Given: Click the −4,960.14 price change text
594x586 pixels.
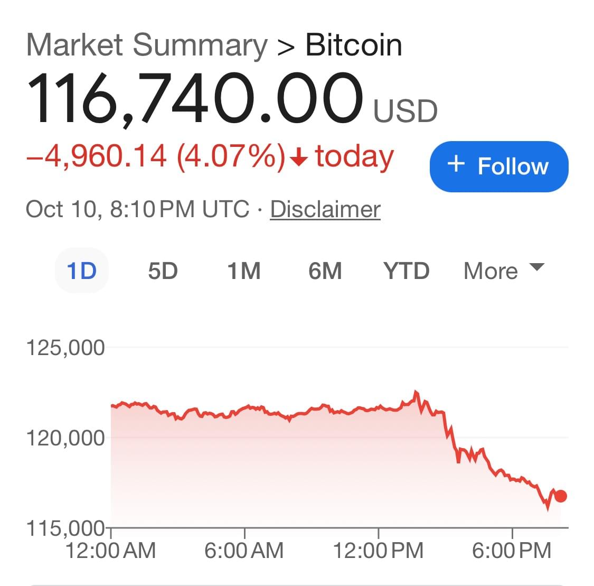Looking at the screenshot, I should tap(96, 157).
